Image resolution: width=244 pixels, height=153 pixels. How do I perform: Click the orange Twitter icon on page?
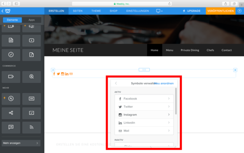point(58,74)
